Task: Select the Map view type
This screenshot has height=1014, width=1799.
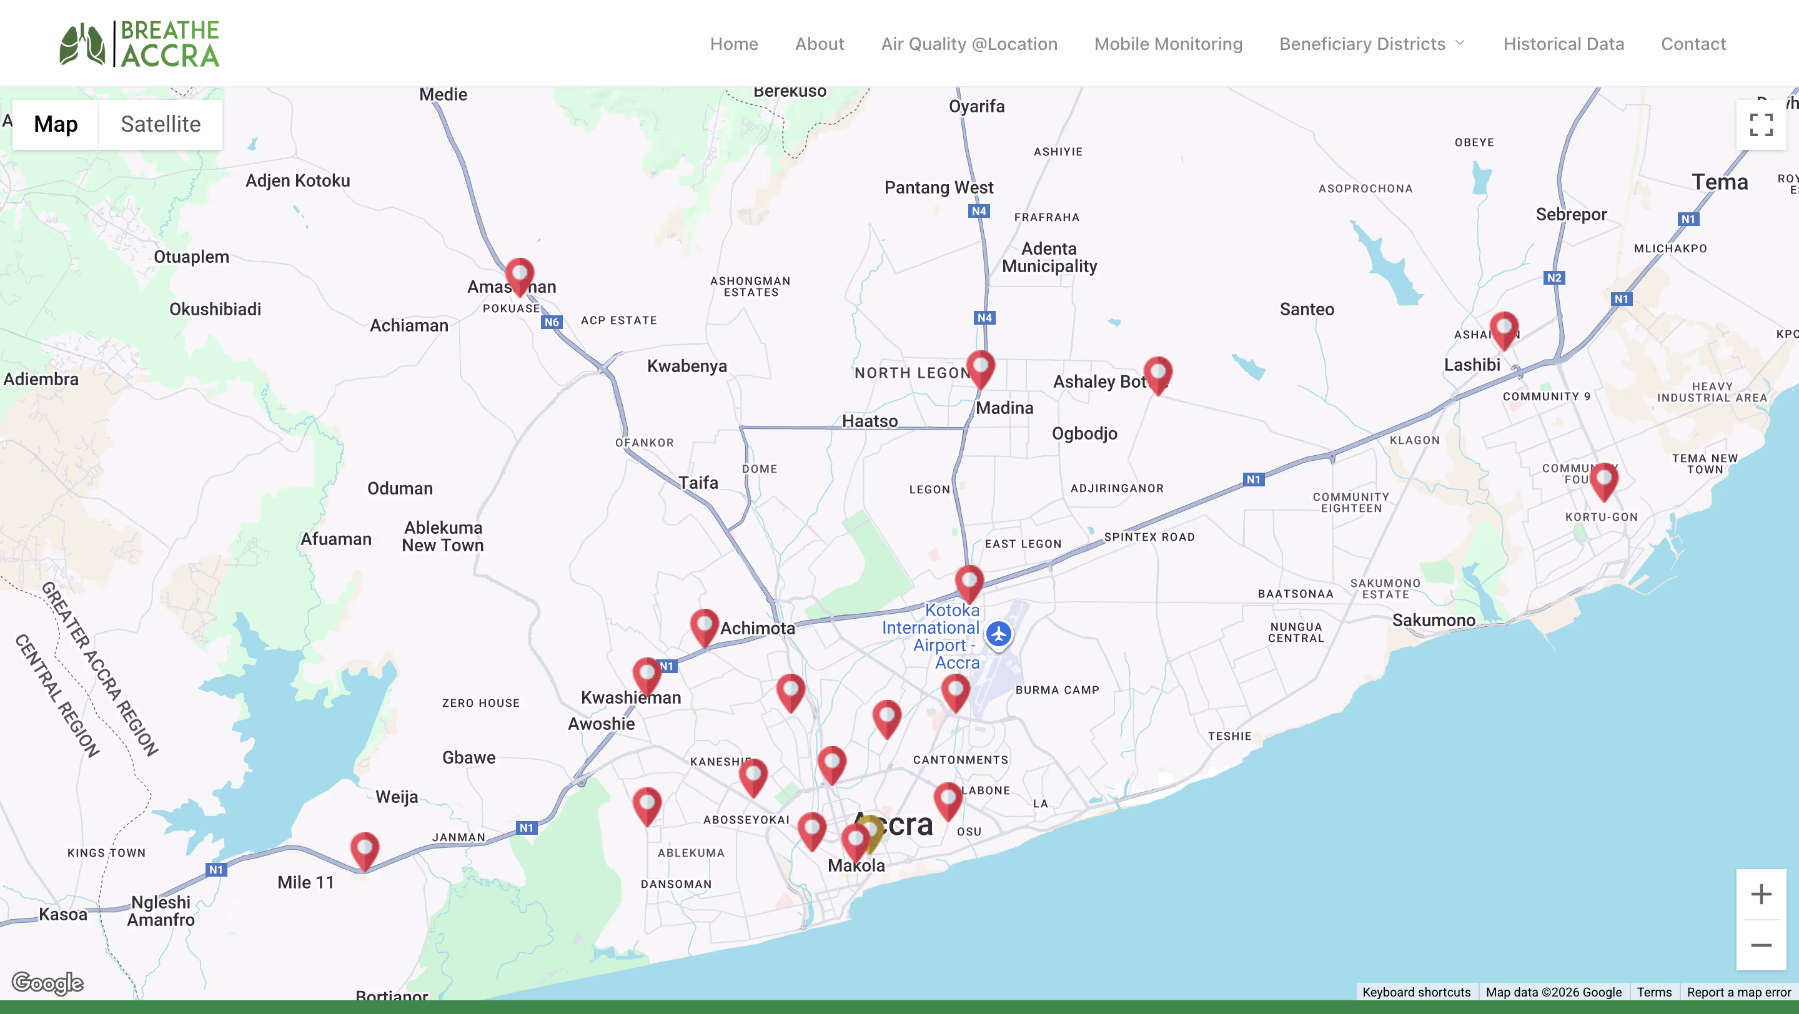Action: pos(56,124)
